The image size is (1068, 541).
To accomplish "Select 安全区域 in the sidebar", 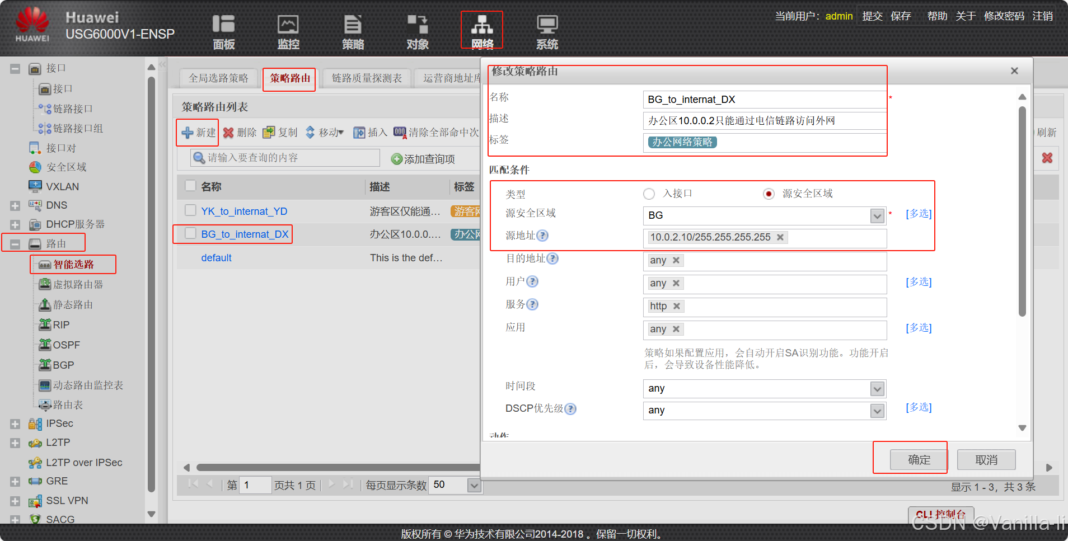I will tap(66, 167).
